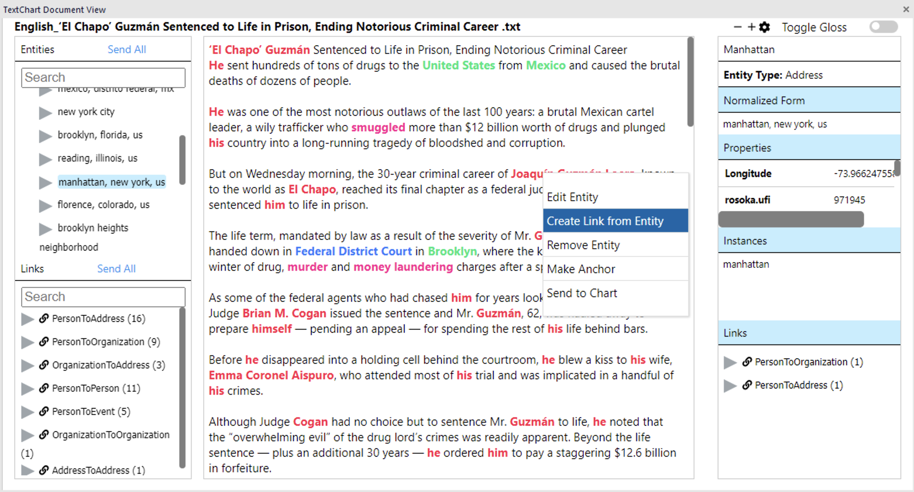The image size is (914, 492).
Task: Expand the OrganizationToAddress (3) link group
Action: pos(27,366)
